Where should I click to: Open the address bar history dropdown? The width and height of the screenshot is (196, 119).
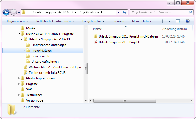point(118,12)
